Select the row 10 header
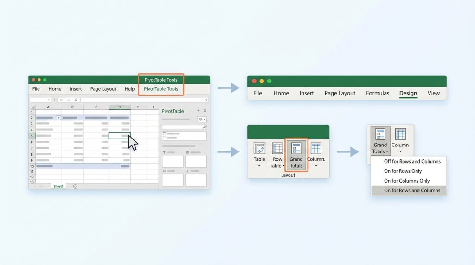The width and height of the screenshot is (475, 265). click(32, 166)
